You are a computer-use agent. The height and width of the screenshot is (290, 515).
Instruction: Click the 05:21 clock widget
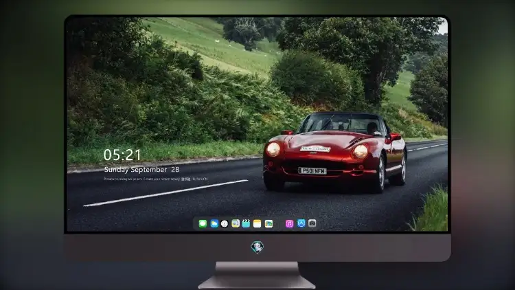(122, 155)
